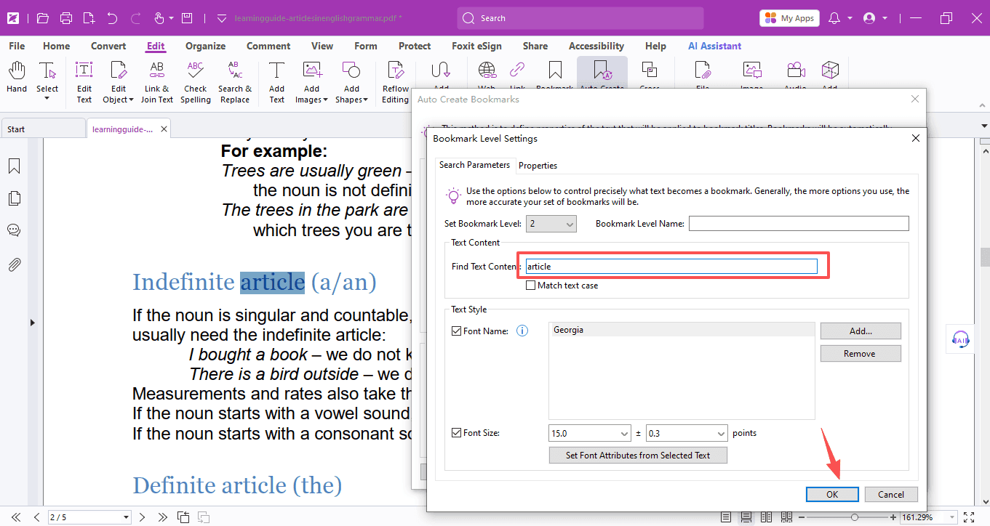Click the Find Text Content input field
This screenshot has width=990, height=526.
[x=671, y=267]
